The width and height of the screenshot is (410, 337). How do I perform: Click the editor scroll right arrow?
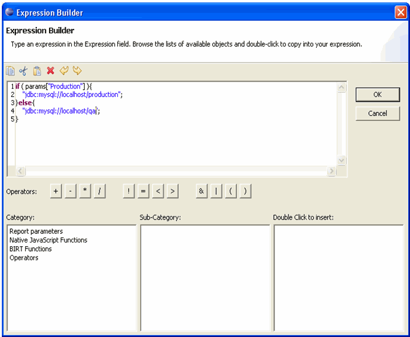point(331,171)
